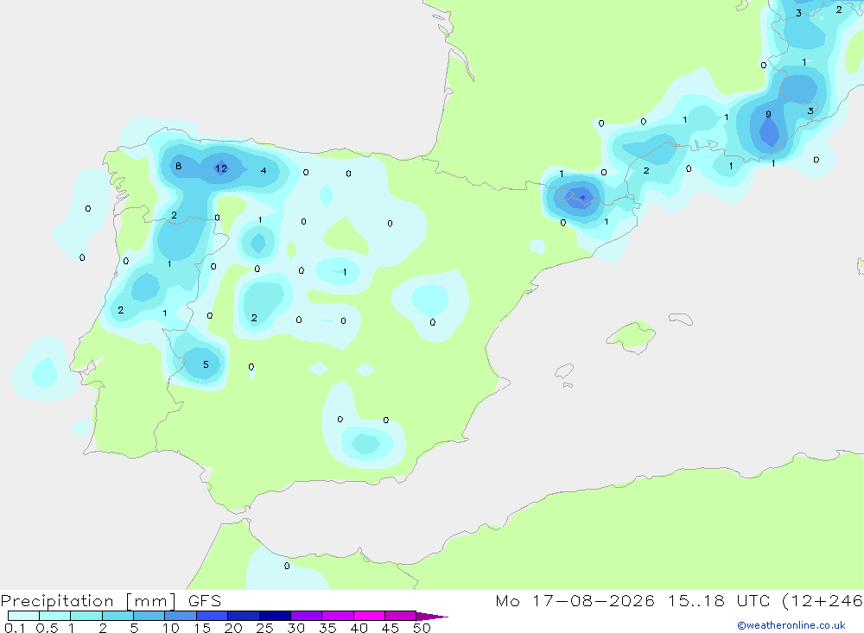Select the '35' legend scale label
This screenshot has width=864, height=633.
click(327, 628)
